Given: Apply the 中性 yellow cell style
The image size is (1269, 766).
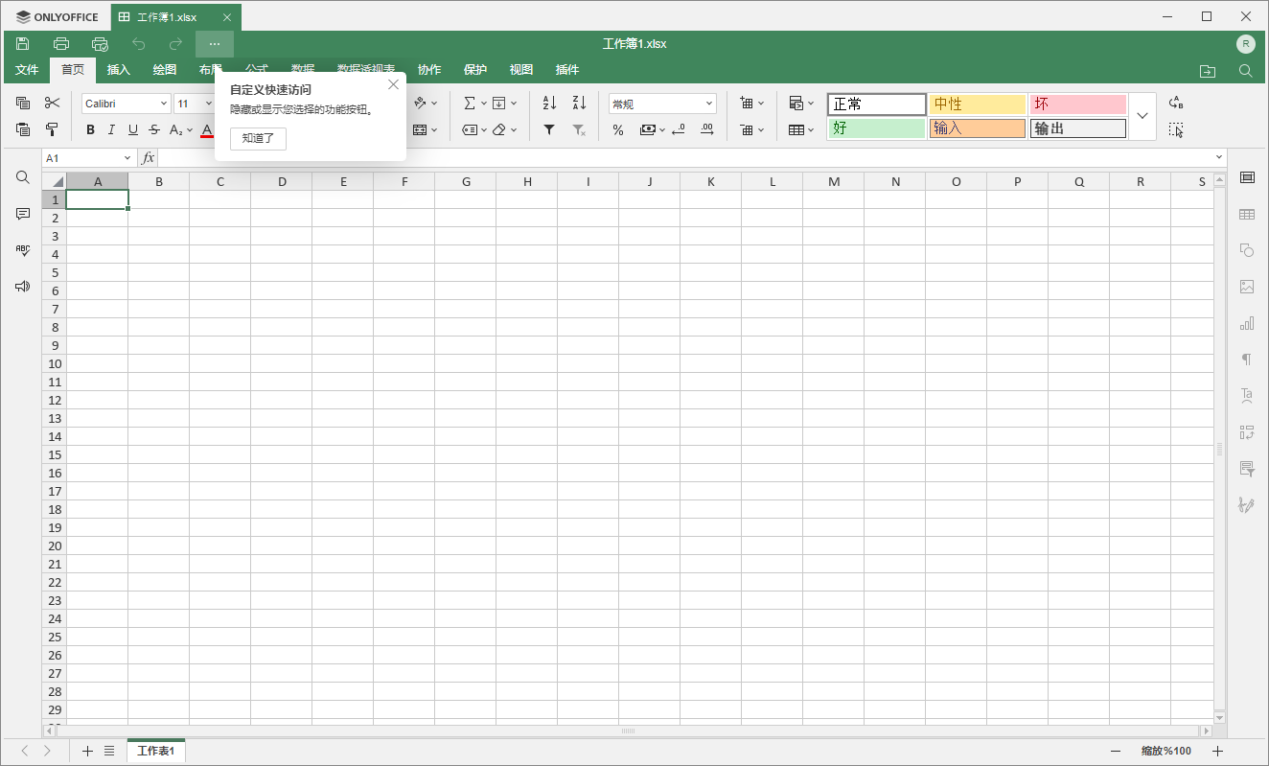Looking at the screenshot, I should click(978, 104).
